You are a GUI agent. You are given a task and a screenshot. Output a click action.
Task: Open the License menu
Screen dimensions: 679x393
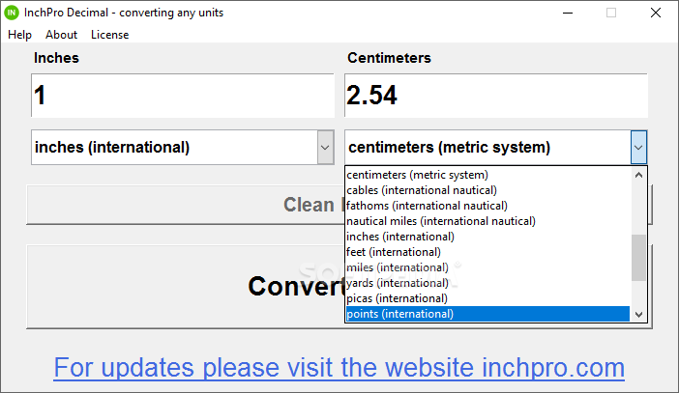point(110,35)
